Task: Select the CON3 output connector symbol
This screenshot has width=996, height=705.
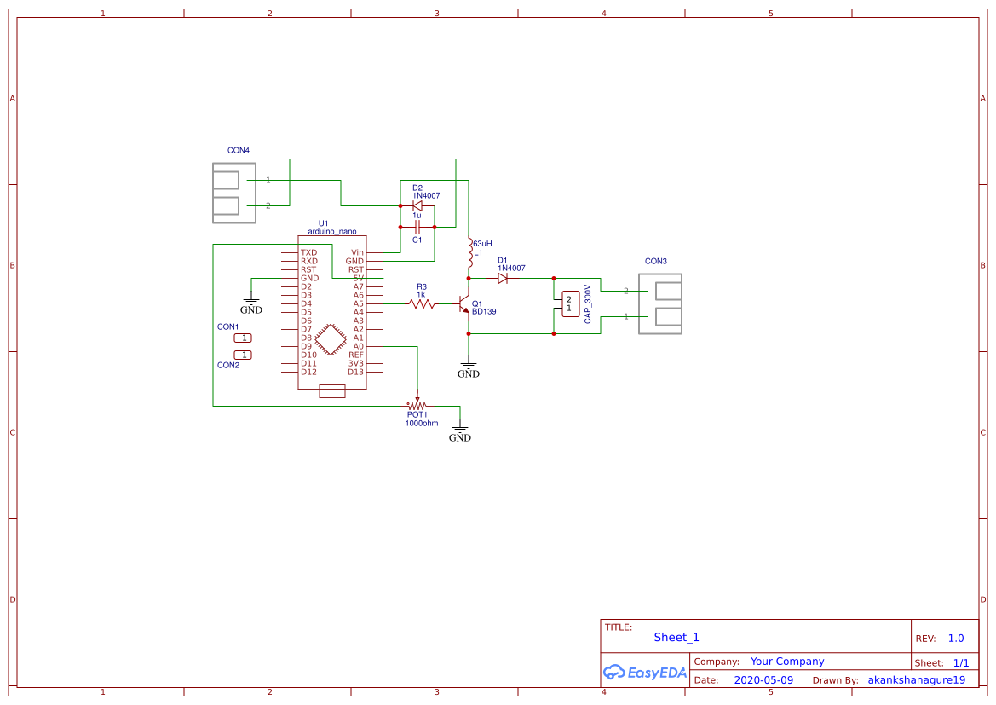Action: point(661,304)
